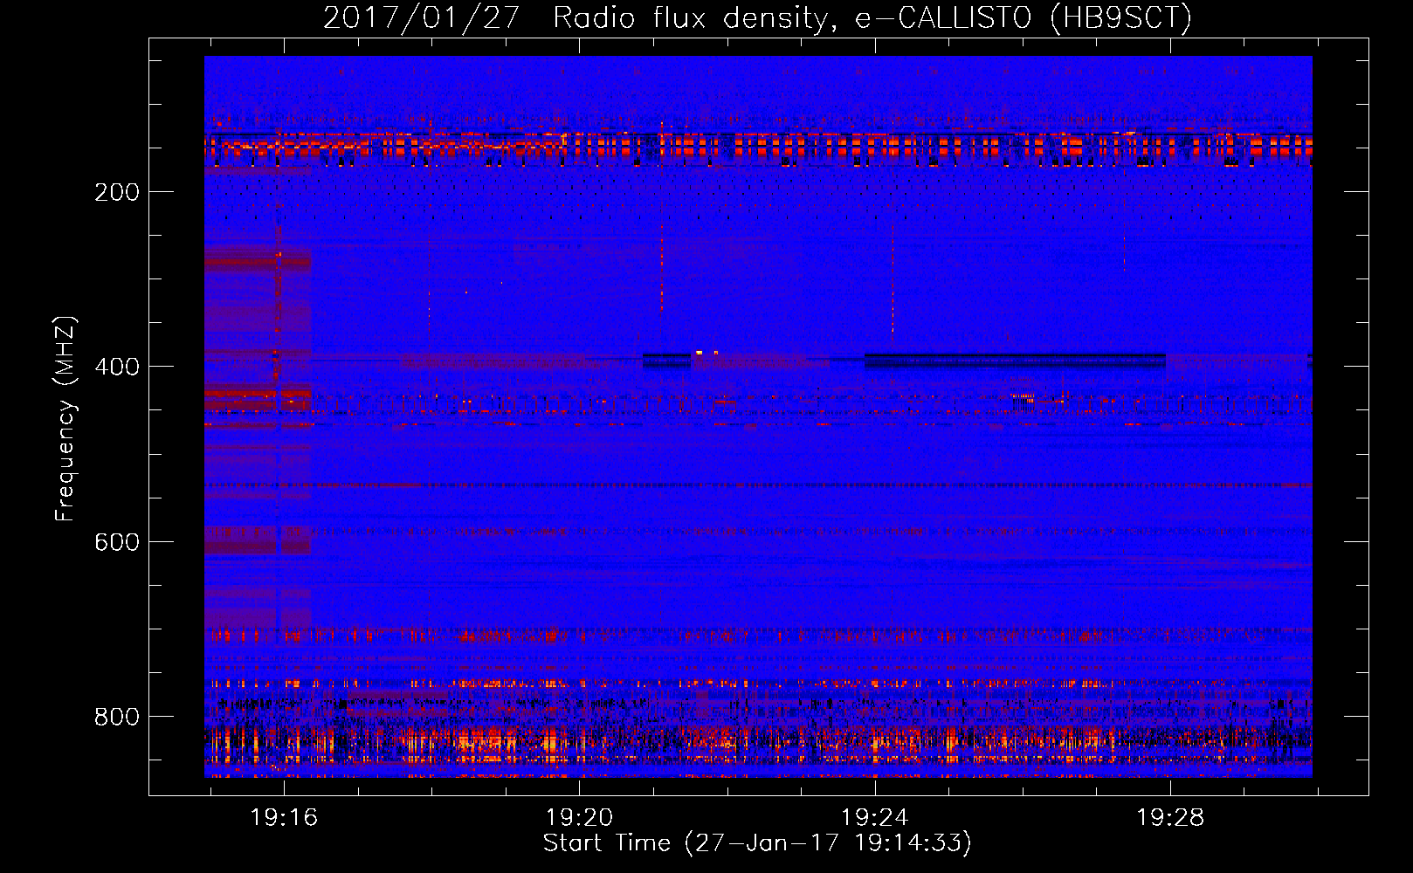Screen dimensions: 1413x873
Task: Click the '19:28' time tick label
Action: pos(1169,818)
